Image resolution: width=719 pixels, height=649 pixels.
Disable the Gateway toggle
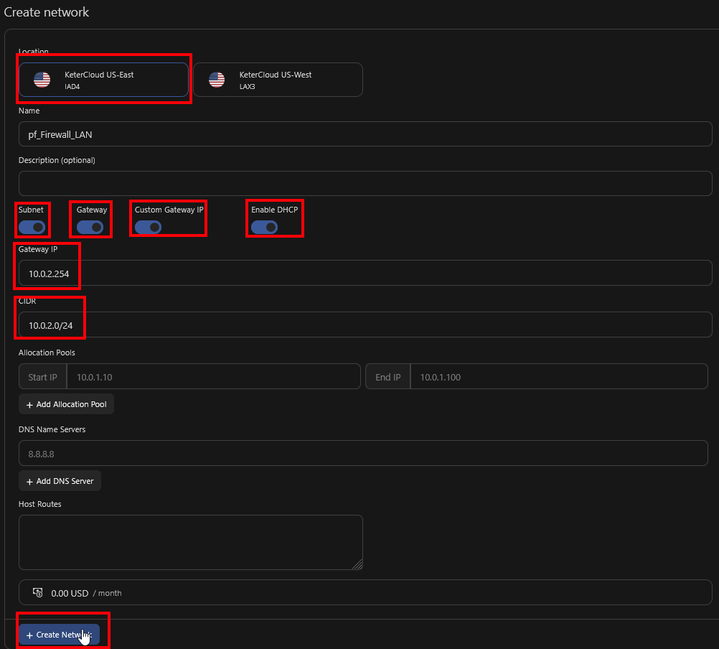coord(90,226)
